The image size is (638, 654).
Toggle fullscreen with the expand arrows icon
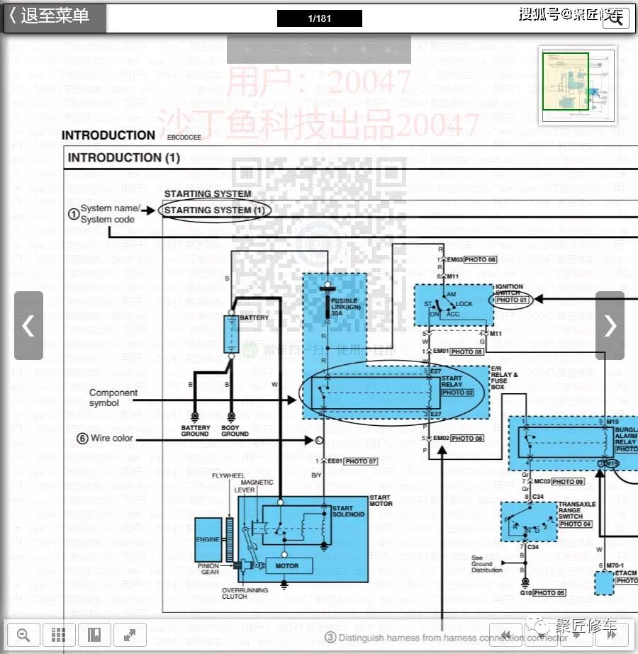point(130,634)
